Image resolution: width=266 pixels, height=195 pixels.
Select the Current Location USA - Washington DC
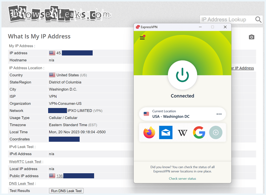pos(182,114)
